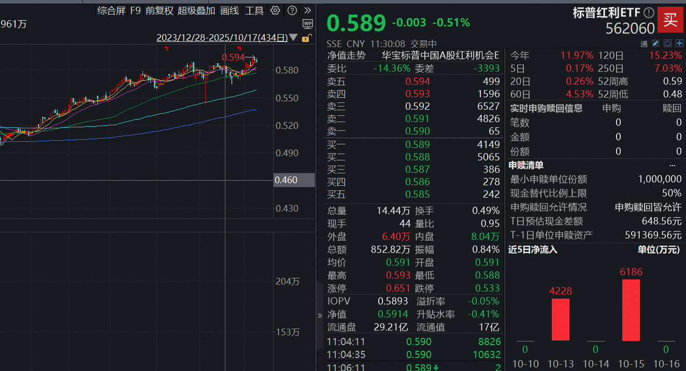Click the red 买 buy button
This screenshot has height=371, width=686.
670,20
